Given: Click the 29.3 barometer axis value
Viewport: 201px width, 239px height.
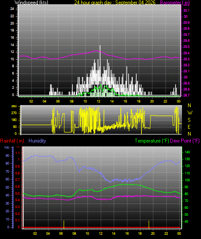Looking at the screenshot, I should click(186, 59).
